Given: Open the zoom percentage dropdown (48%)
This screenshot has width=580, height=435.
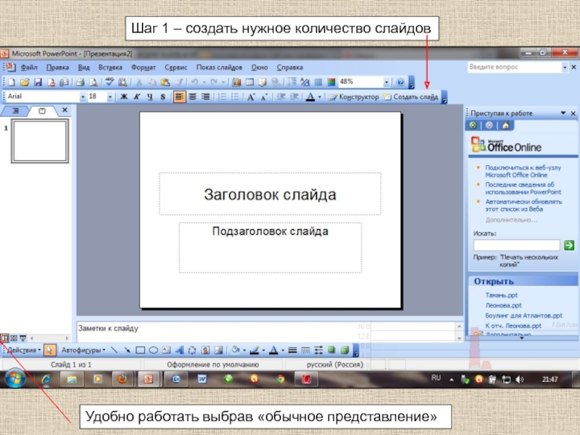Looking at the screenshot, I should pos(386,83).
